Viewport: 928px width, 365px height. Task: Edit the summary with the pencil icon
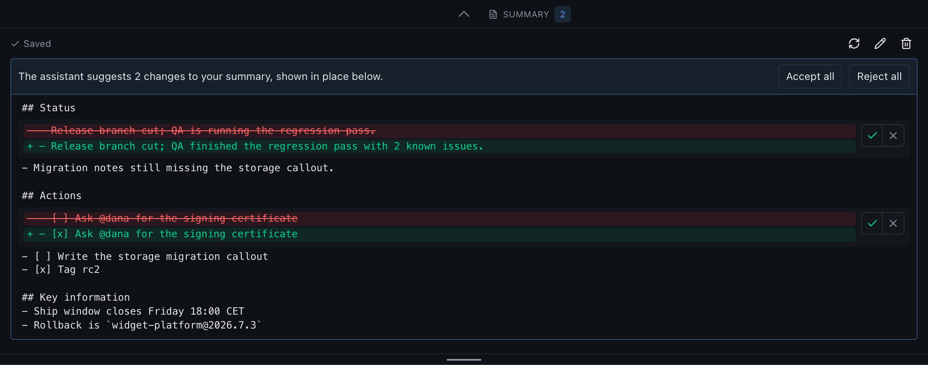pyautogui.click(x=880, y=43)
